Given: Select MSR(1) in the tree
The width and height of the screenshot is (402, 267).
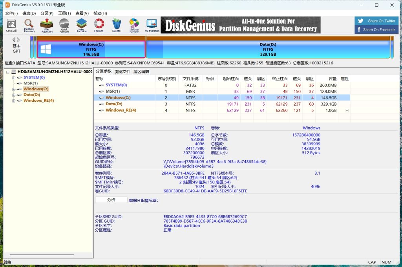Looking at the screenshot, I should (31, 83).
